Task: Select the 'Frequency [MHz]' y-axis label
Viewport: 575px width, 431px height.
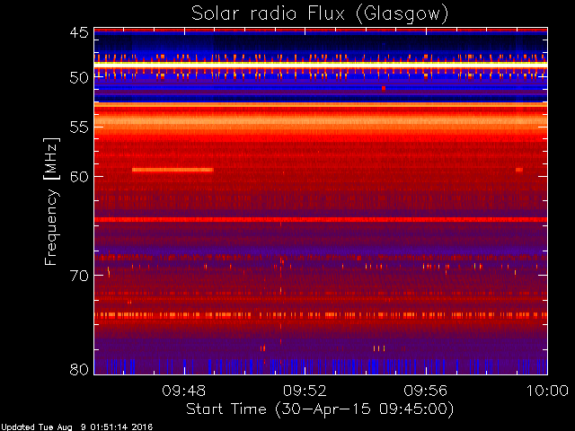Action: [51, 201]
